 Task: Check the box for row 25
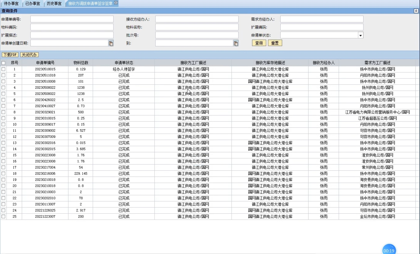click(x=4, y=216)
